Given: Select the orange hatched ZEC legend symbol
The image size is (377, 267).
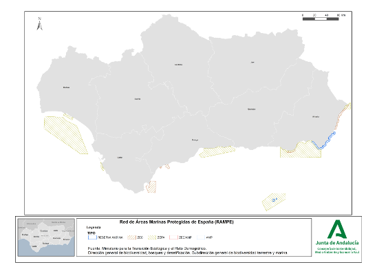Looking at the screenshot, I should click(131, 237).
